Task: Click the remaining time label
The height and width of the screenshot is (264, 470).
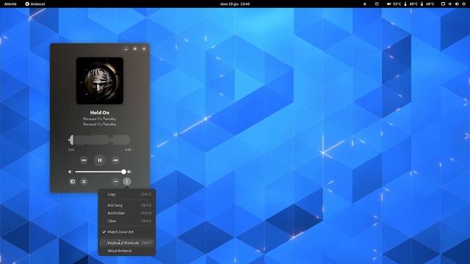Action: (128, 150)
